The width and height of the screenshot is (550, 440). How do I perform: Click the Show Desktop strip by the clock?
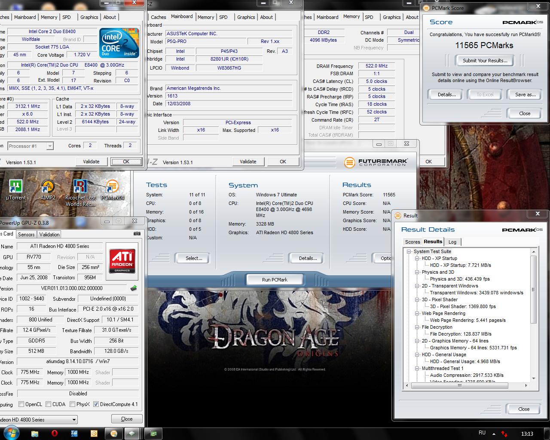click(x=547, y=433)
